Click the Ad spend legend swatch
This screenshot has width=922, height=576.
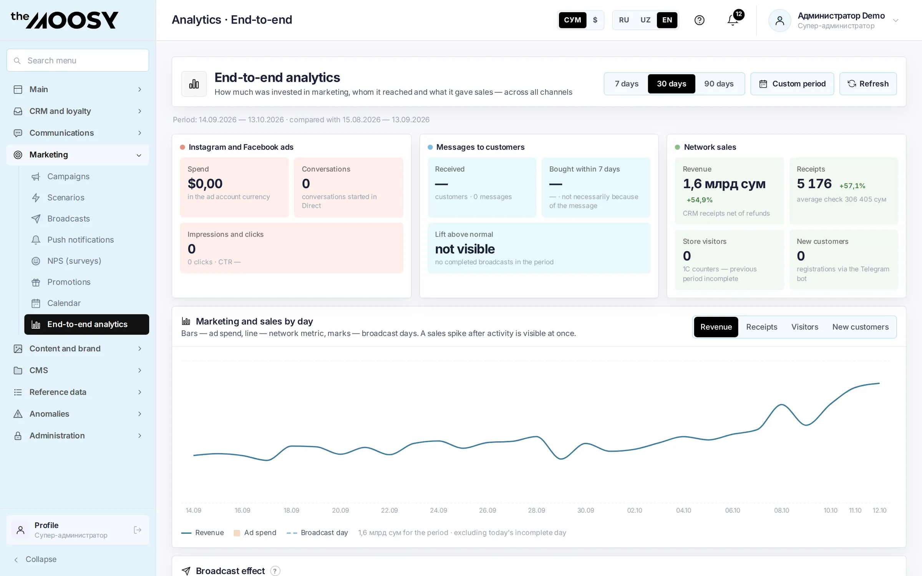[237, 533]
